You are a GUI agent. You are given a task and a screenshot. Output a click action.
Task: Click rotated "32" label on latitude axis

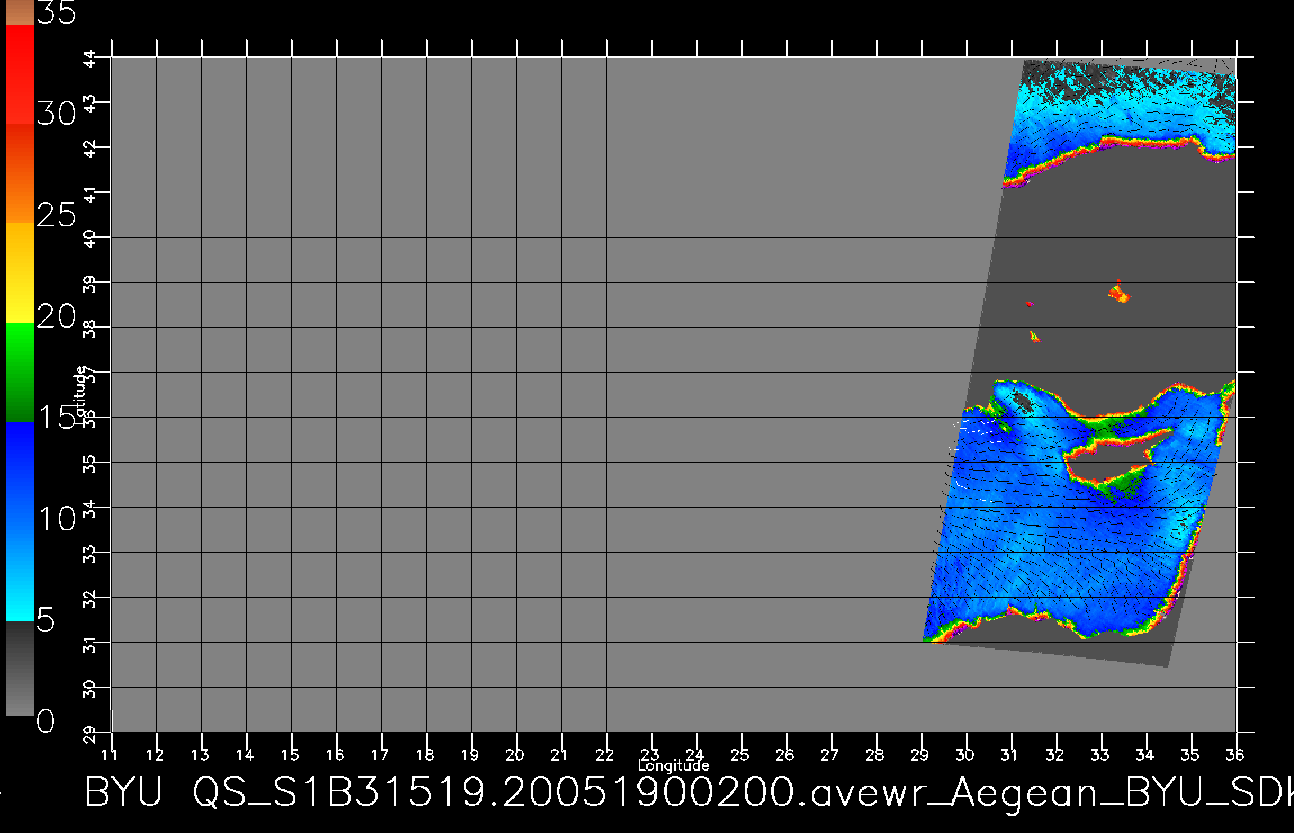click(x=91, y=599)
